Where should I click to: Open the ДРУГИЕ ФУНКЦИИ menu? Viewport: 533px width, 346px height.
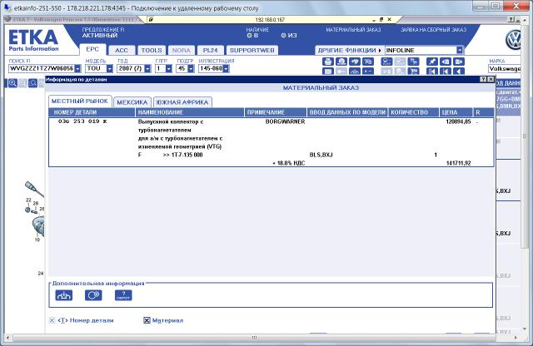(x=350, y=50)
